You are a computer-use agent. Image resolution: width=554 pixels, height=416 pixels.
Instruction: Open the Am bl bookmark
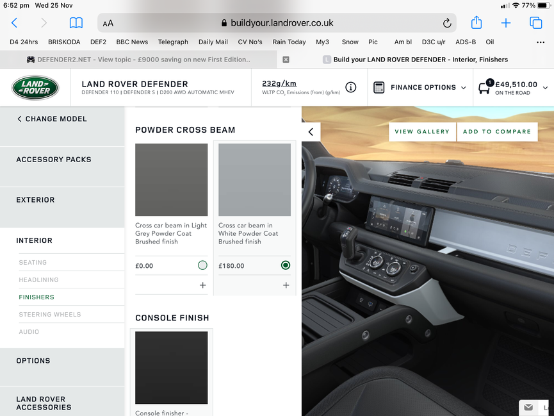pos(403,42)
